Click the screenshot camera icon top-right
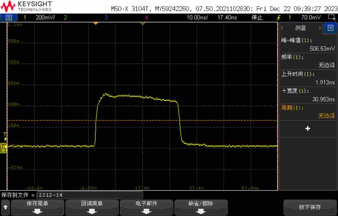 (332, 17)
